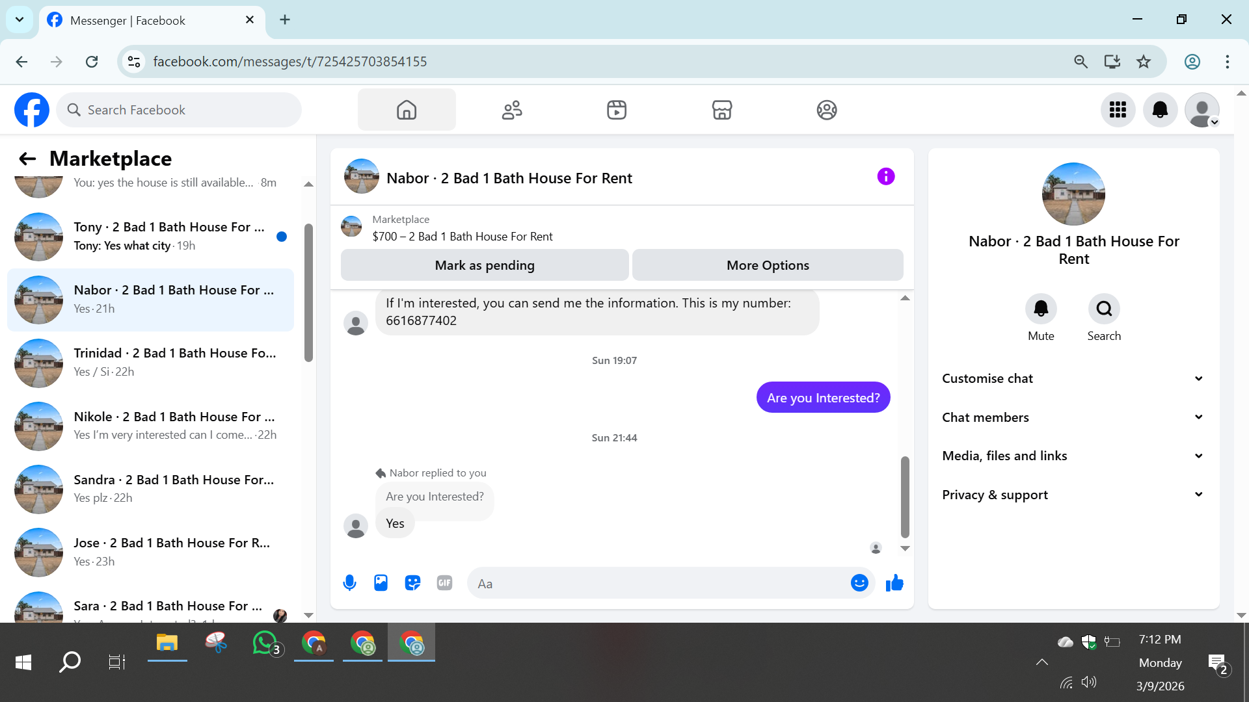Mute the Nabor conversation
This screenshot has width=1249, height=702.
click(x=1041, y=309)
